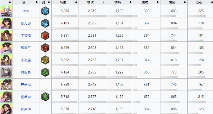
Task: Open the 李逍遥 character link
Action: tap(26, 60)
